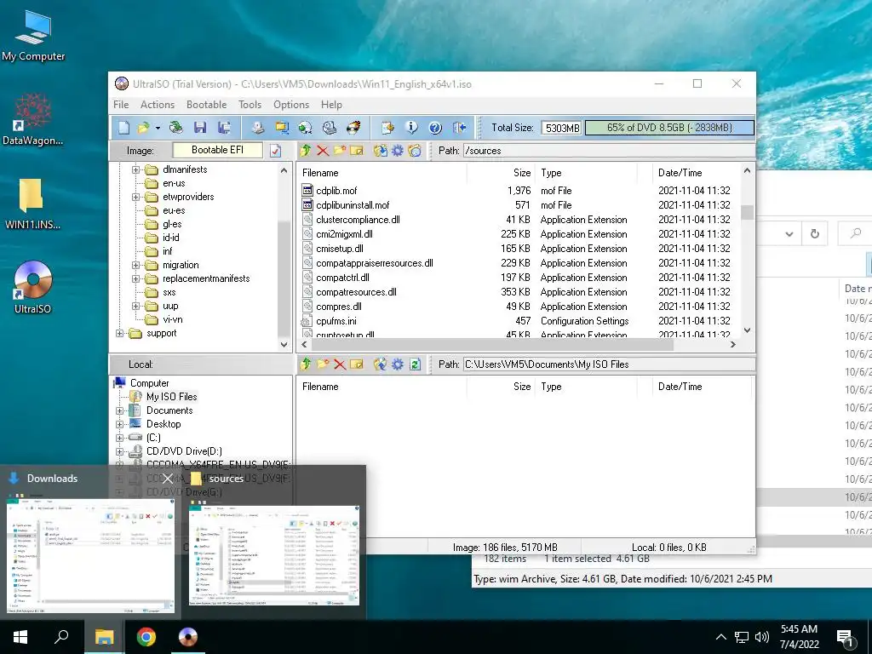Open the Options menu

pos(291,105)
